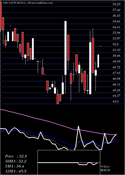Click the 48.72 price axis label
This screenshot has width=125, height=175.
(x=116, y=67)
